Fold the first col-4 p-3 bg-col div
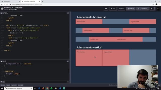This screenshot has height=90, width=161. 4,30
